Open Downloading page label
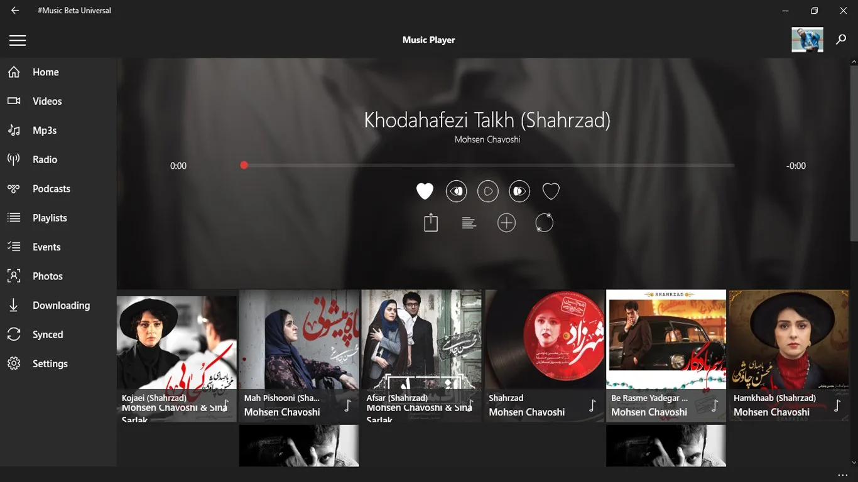858x482 pixels. [x=61, y=306]
